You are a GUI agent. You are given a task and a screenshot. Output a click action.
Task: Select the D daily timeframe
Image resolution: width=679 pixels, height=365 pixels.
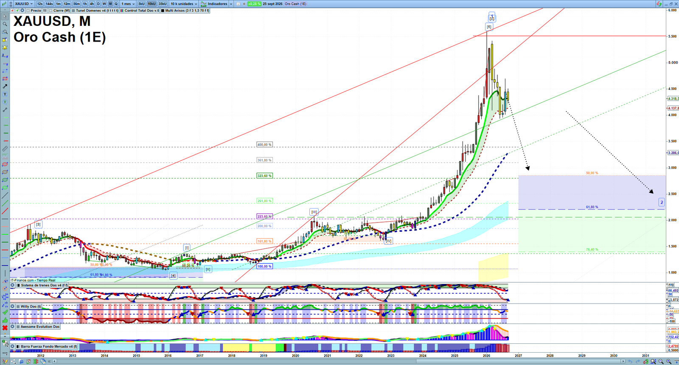coord(98,4)
